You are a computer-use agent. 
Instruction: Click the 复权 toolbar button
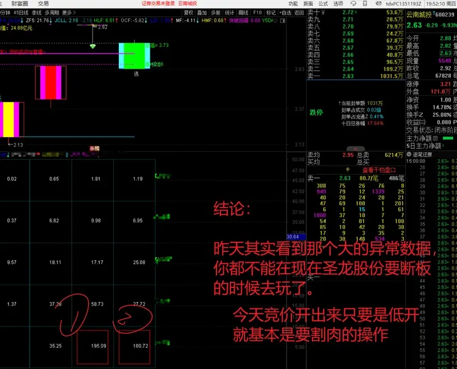pyautogui.click(x=188, y=12)
